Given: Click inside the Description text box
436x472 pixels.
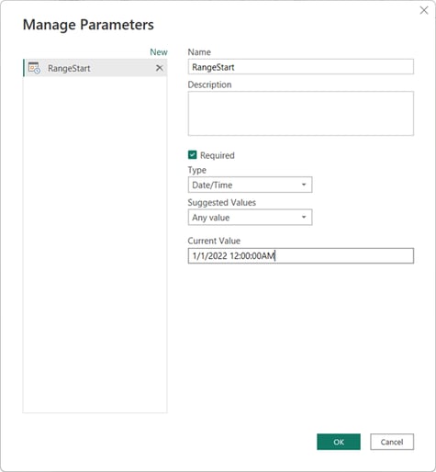Looking at the screenshot, I should (301, 113).
